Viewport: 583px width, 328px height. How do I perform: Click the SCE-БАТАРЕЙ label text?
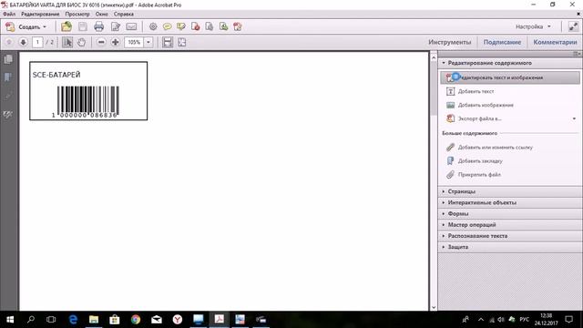pos(56,75)
